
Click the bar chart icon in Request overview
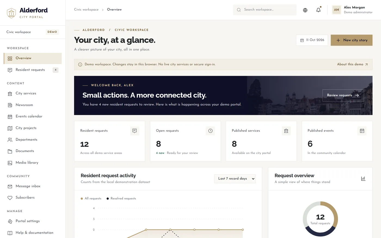tap(363, 179)
